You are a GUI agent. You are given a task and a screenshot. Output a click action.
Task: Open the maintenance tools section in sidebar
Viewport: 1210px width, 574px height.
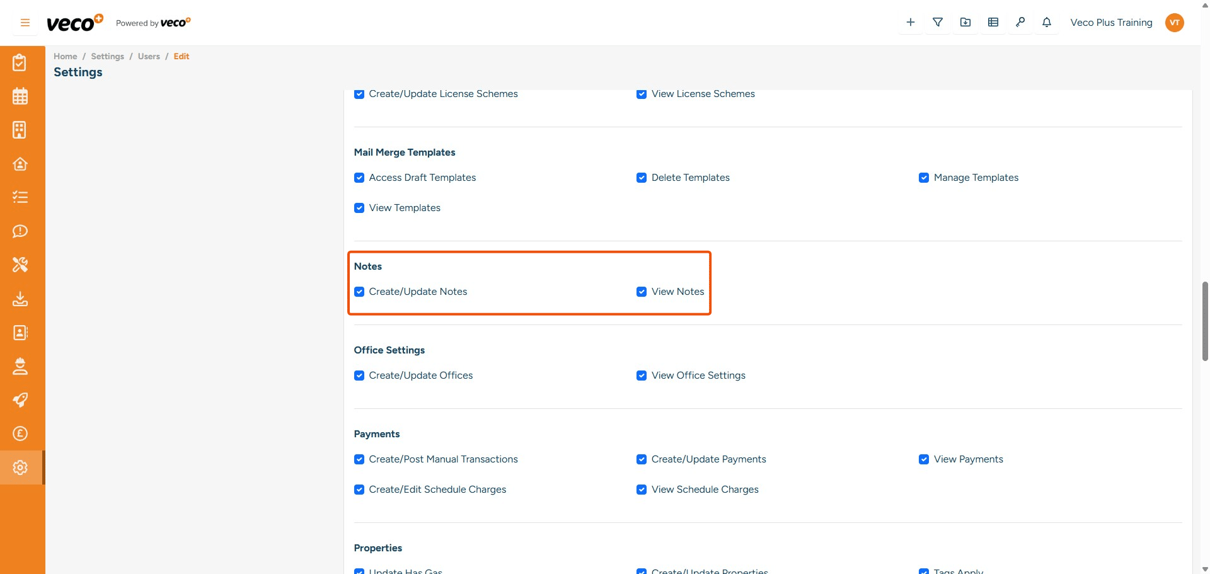(x=20, y=265)
